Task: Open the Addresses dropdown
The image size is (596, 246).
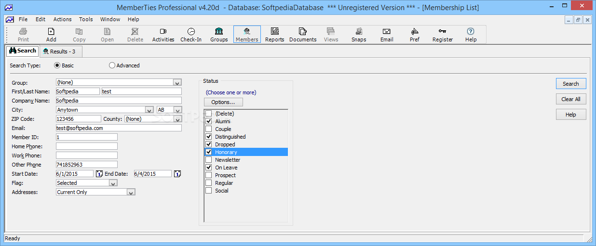Action: pyautogui.click(x=131, y=192)
